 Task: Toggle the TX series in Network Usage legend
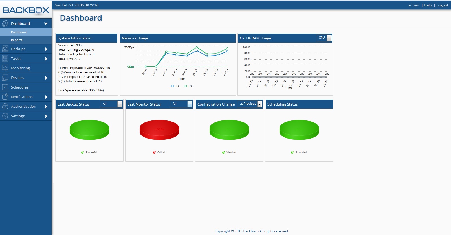pyautogui.click(x=175, y=86)
